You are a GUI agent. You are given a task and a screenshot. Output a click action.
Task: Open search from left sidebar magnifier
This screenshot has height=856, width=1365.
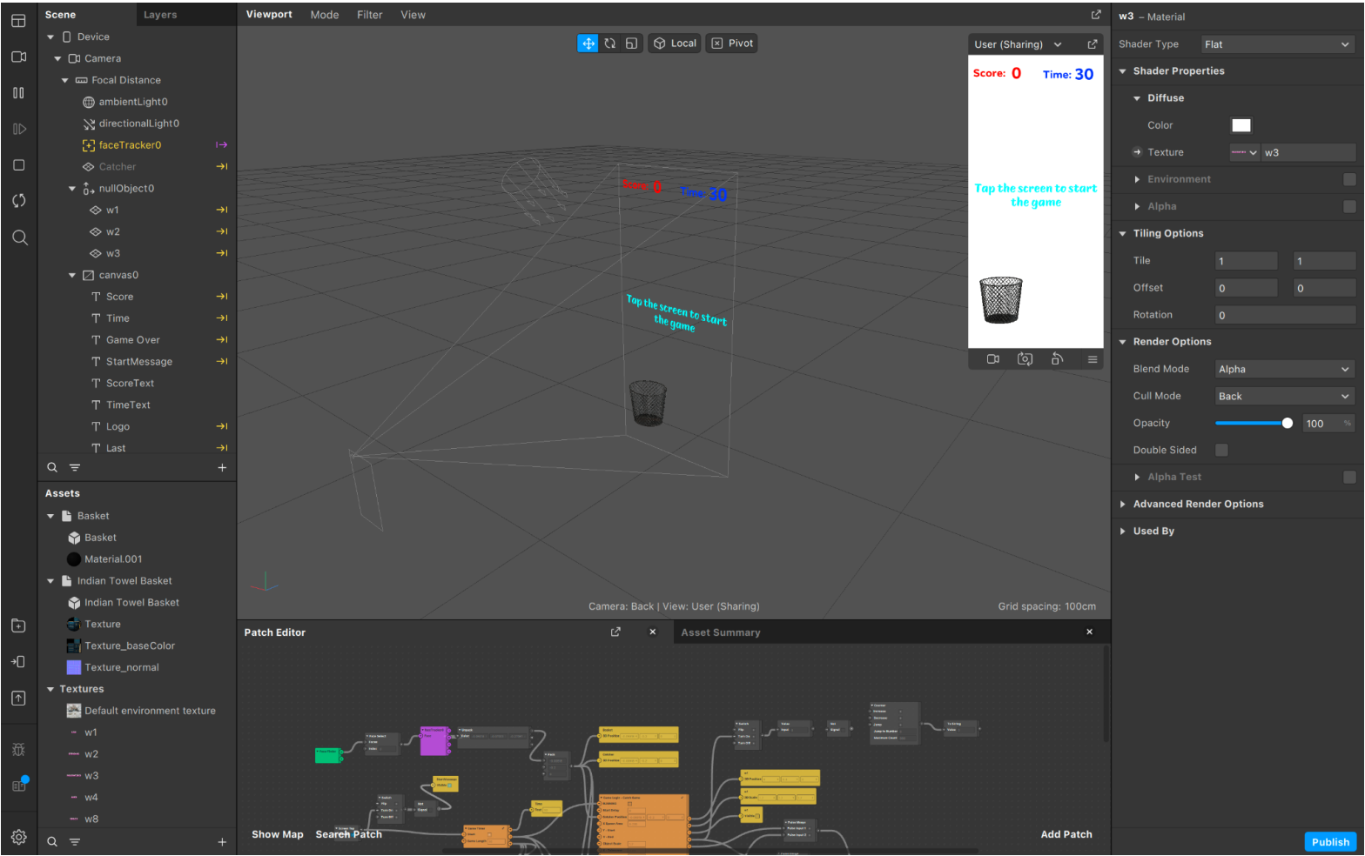tap(19, 237)
